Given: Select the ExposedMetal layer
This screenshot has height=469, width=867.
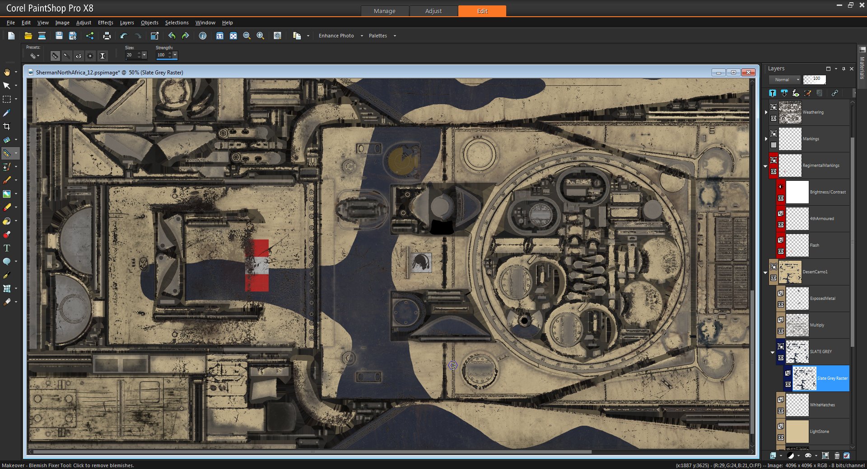Looking at the screenshot, I should 817,299.
